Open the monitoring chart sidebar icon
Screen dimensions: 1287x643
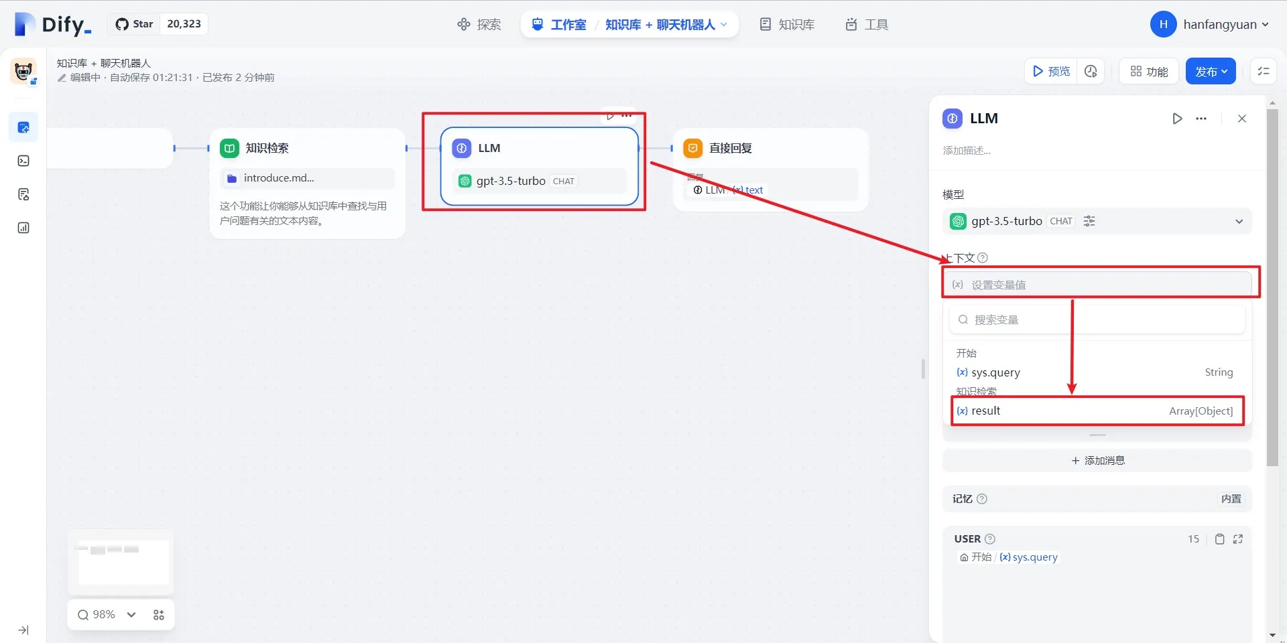point(23,228)
